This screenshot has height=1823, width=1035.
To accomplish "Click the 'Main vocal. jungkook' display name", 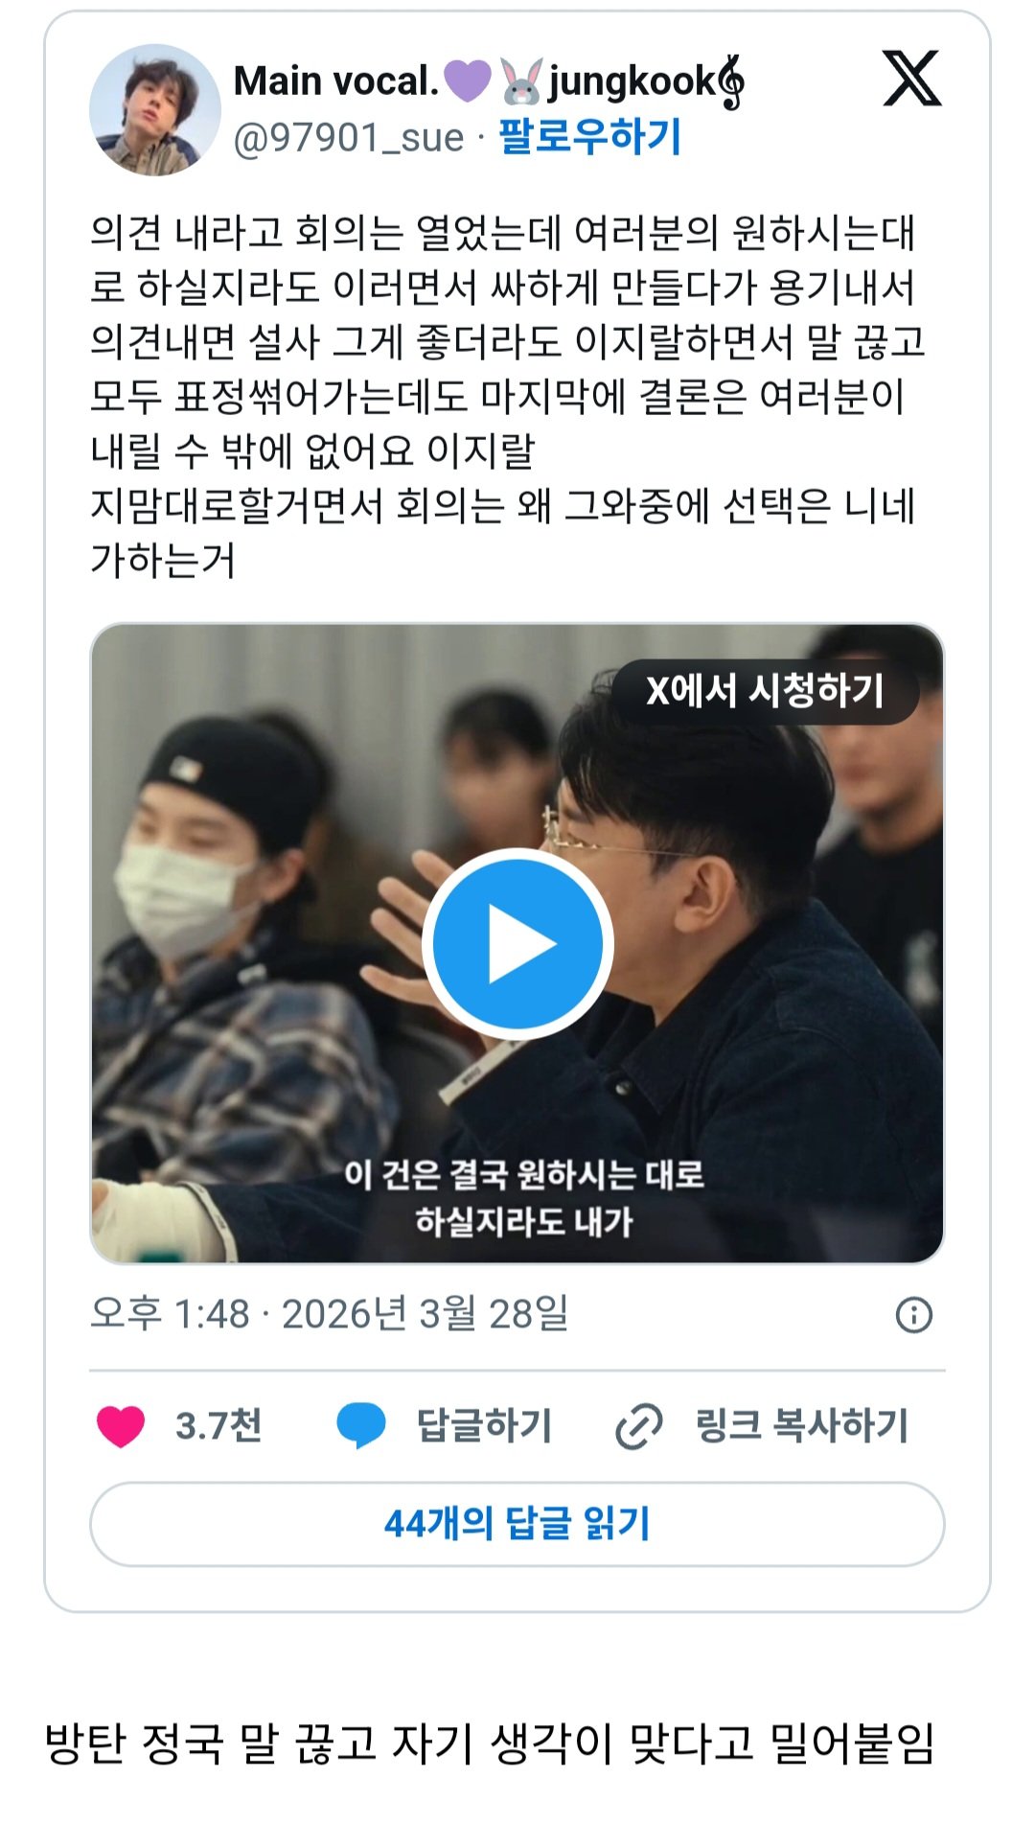I will point(489,81).
